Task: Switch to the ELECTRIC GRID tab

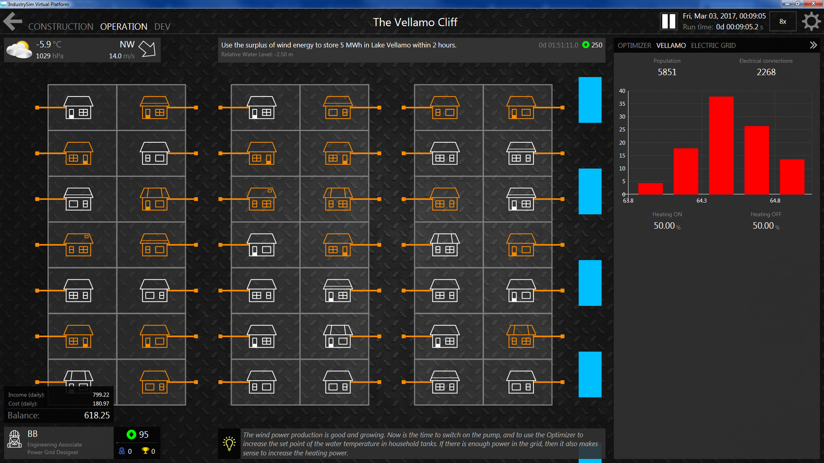Action: (x=713, y=45)
